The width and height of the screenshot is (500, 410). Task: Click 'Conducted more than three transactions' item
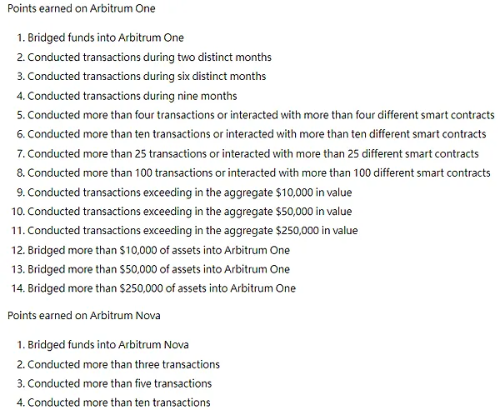click(x=123, y=364)
